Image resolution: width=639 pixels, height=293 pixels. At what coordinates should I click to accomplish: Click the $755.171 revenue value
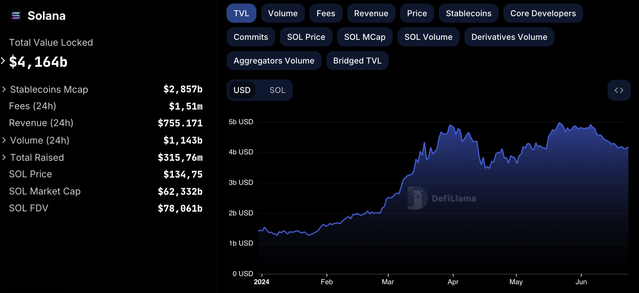(x=180, y=123)
